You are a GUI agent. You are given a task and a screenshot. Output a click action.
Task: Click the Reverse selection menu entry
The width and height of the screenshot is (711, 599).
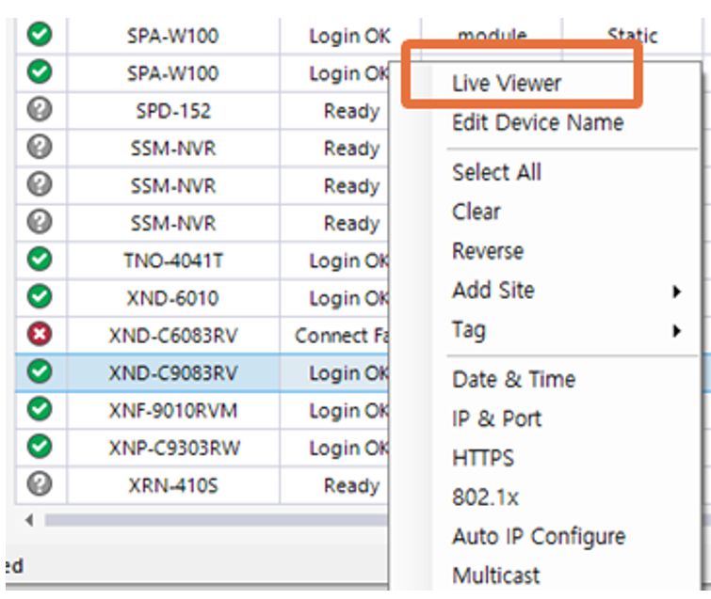[x=487, y=252]
